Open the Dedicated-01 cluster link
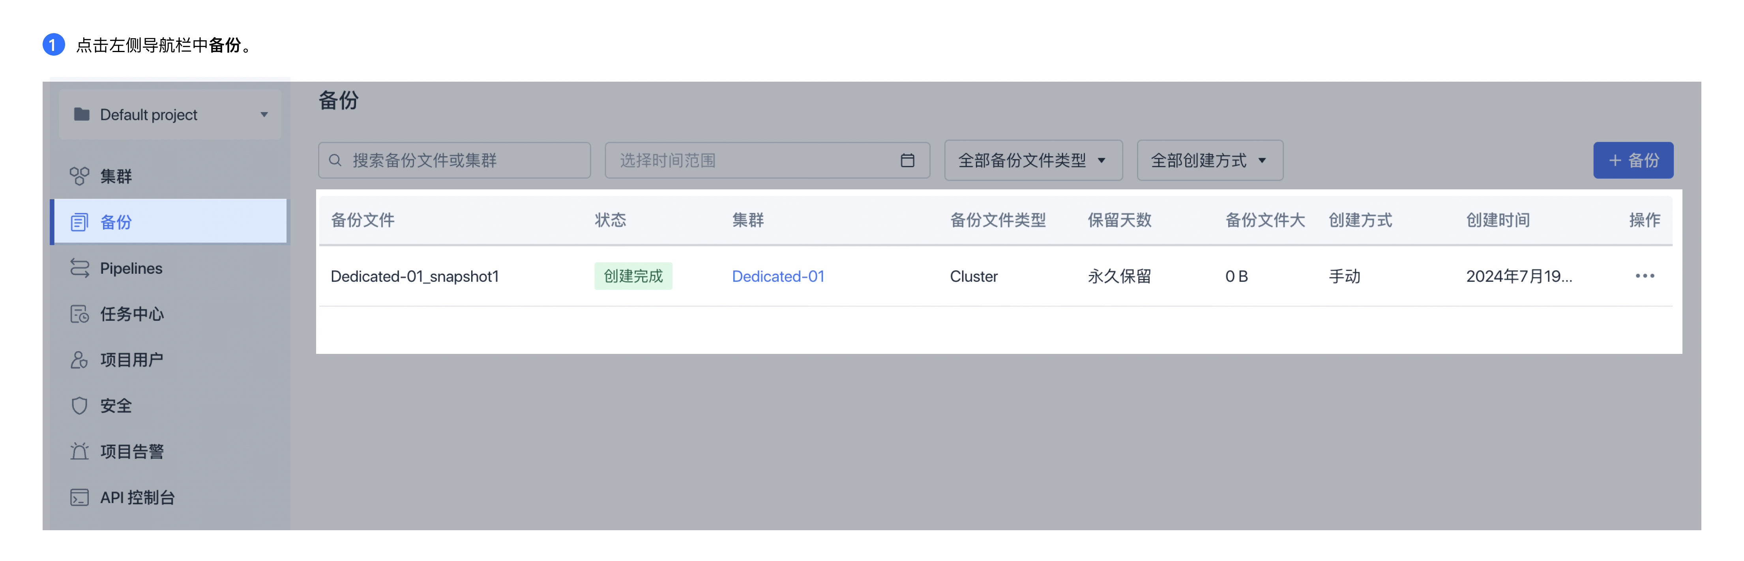The width and height of the screenshot is (1744, 561). click(777, 276)
